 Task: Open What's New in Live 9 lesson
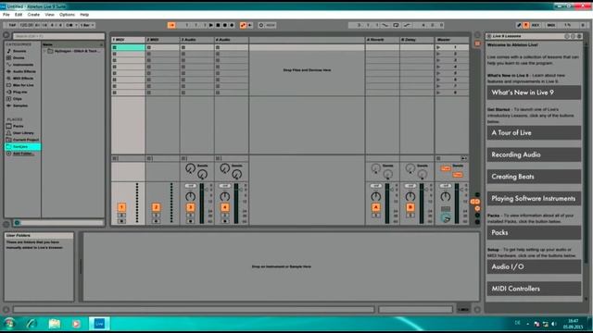[x=534, y=92]
